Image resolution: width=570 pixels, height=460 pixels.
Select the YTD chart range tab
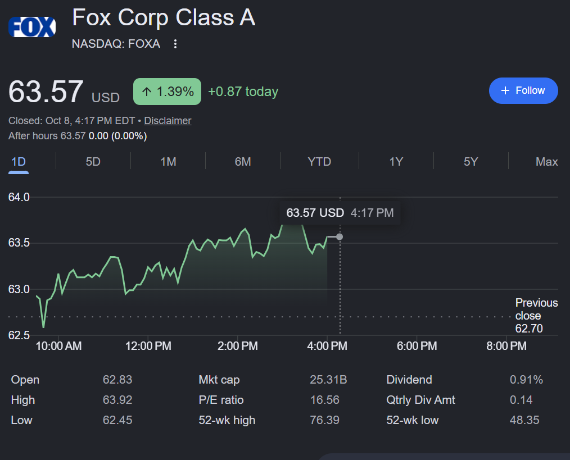(319, 162)
